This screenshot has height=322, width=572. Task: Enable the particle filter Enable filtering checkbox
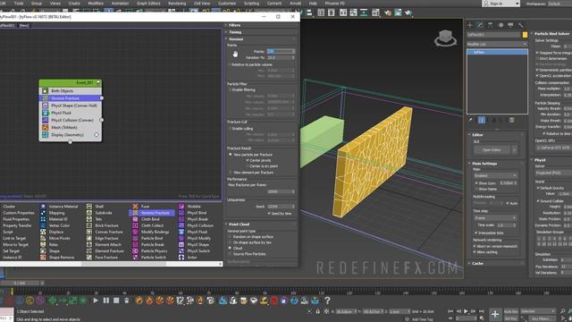pos(230,89)
